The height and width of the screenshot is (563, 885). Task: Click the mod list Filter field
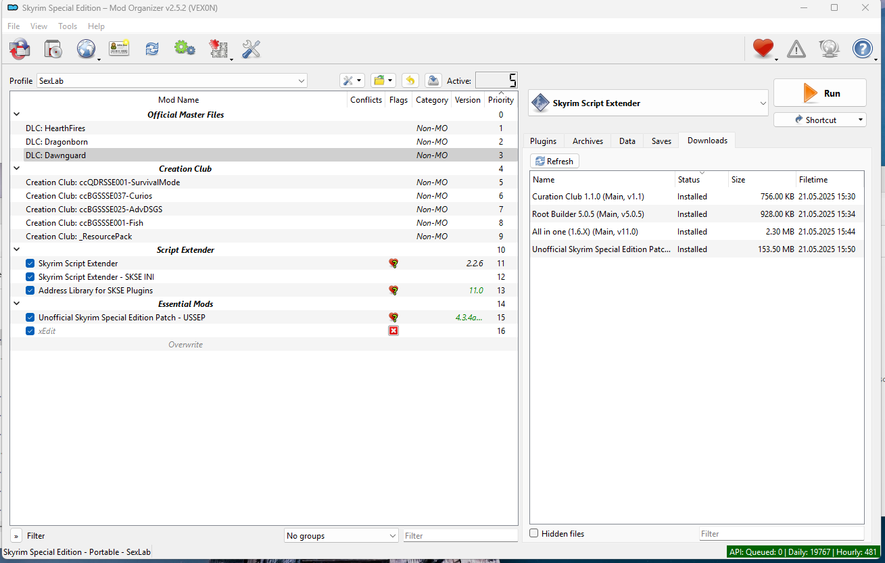pos(460,535)
